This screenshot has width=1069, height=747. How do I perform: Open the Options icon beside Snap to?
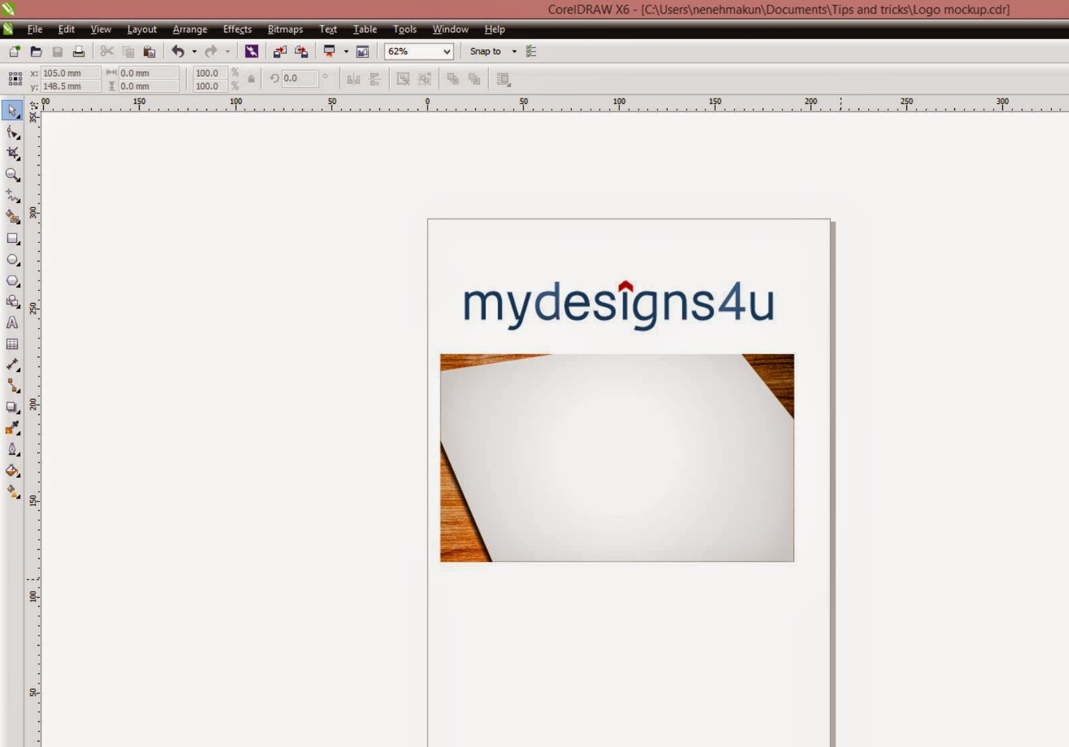531,51
